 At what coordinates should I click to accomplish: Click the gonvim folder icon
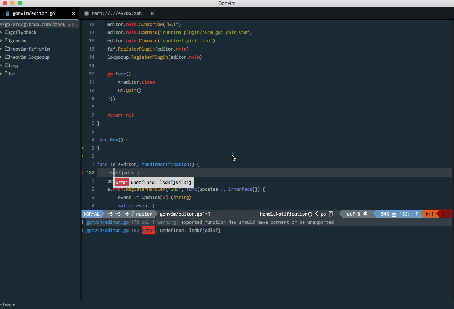pyautogui.click(x=7, y=40)
